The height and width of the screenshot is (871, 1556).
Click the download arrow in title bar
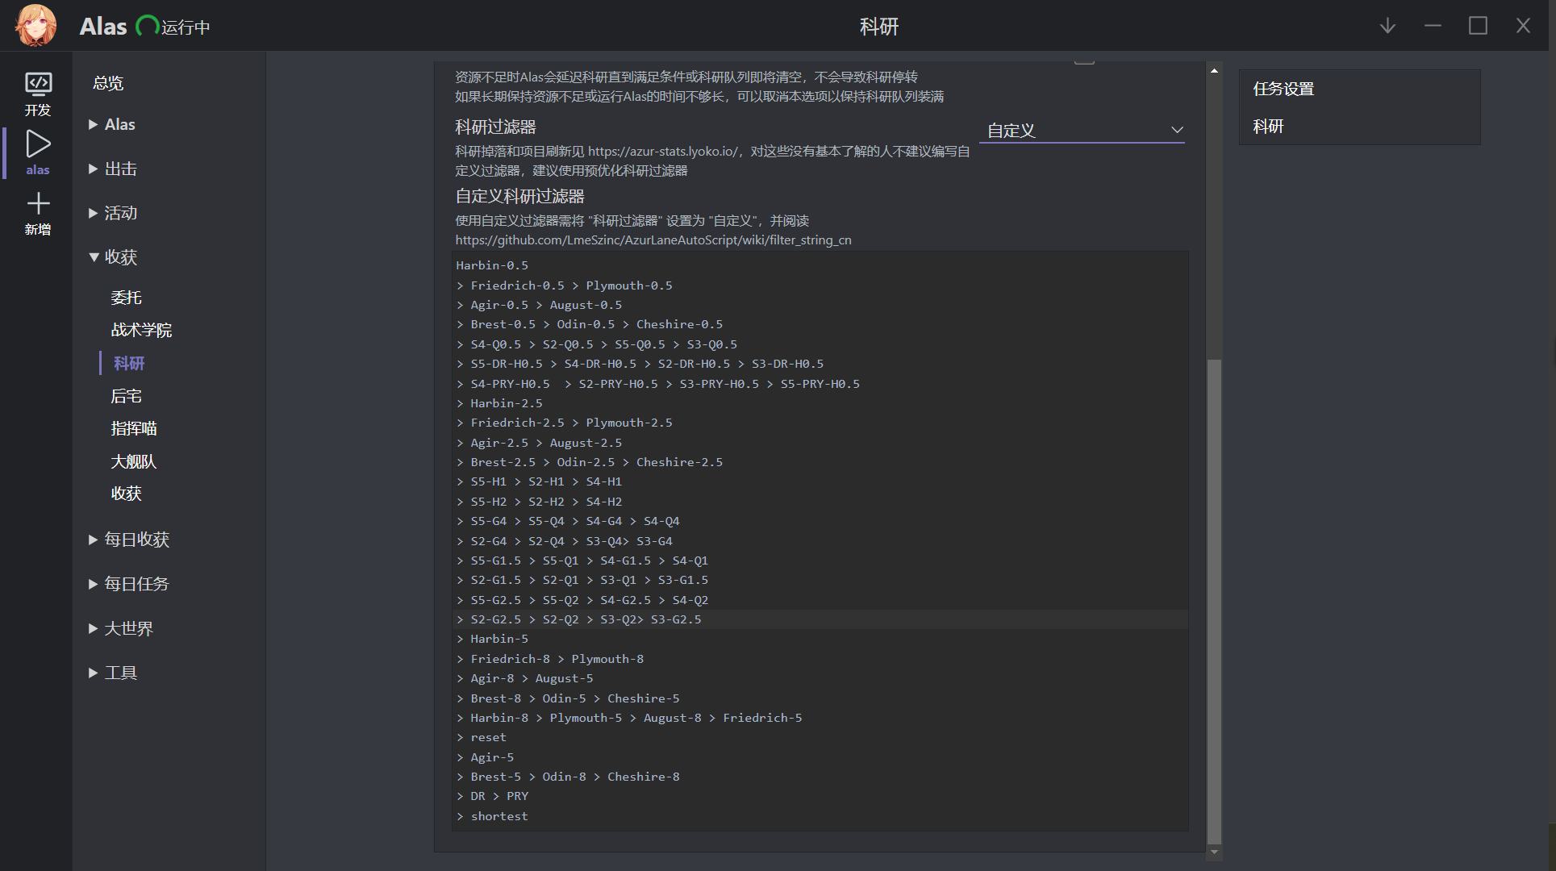tap(1387, 26)
